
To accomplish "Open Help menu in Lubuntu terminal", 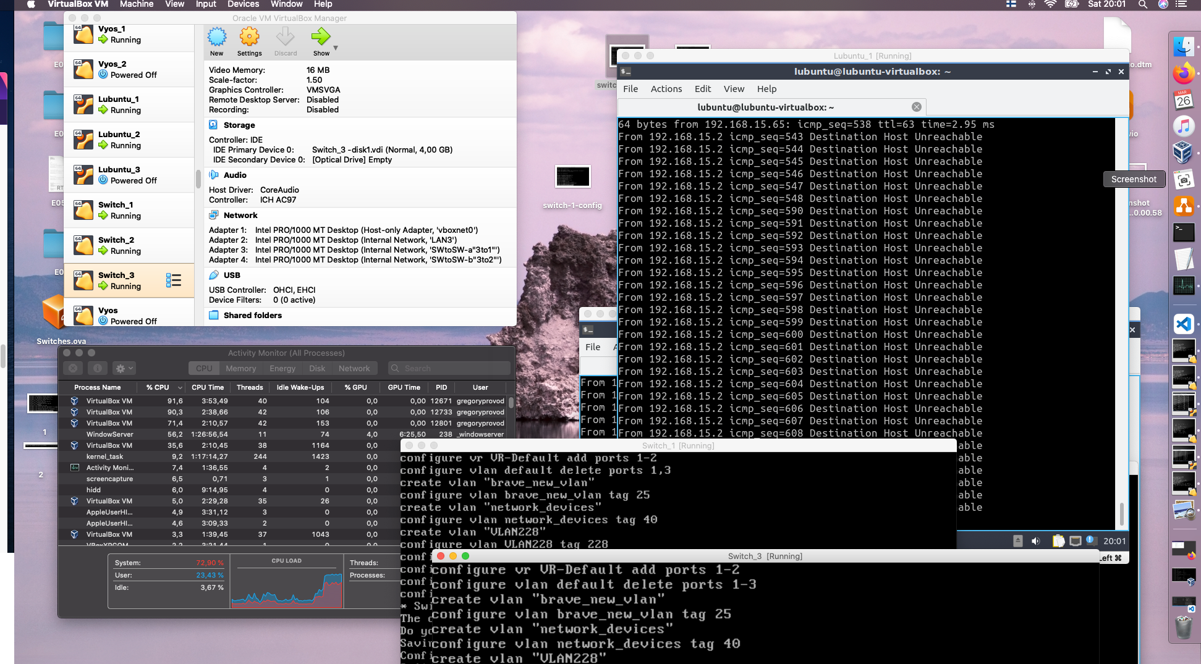I will (766, 89).
